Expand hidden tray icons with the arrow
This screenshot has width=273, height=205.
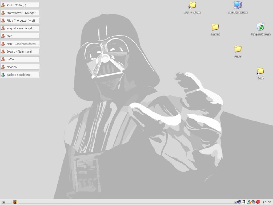(x=235, y=202)
